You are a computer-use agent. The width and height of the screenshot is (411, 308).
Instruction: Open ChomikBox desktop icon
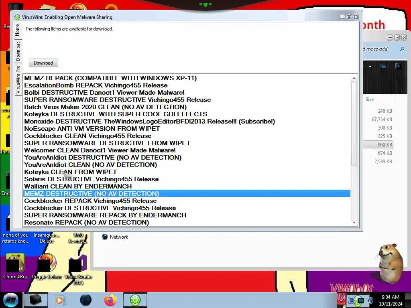click(x=16, y=266)
